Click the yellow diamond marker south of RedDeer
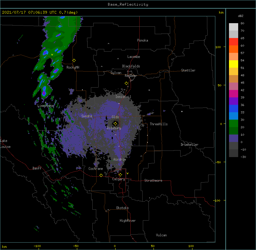The height and width of the screenshot is (250, 256). click(127, 83)
